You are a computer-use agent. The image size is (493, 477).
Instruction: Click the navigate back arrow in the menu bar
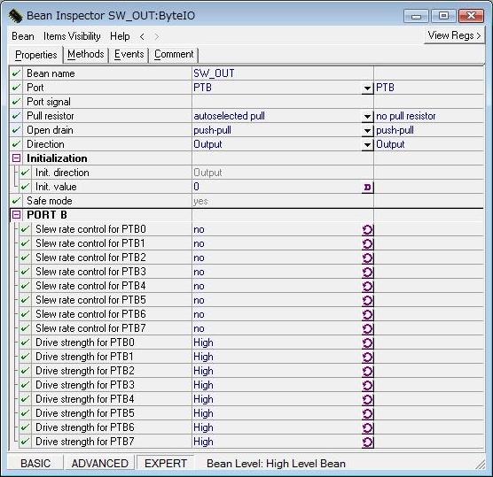[x=142, y=36]
